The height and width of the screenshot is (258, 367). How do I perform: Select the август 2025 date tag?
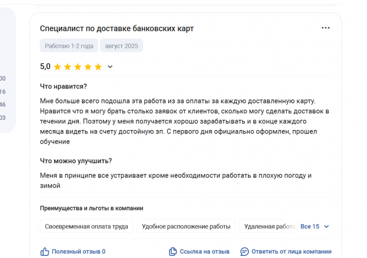[x=121, y=46]
